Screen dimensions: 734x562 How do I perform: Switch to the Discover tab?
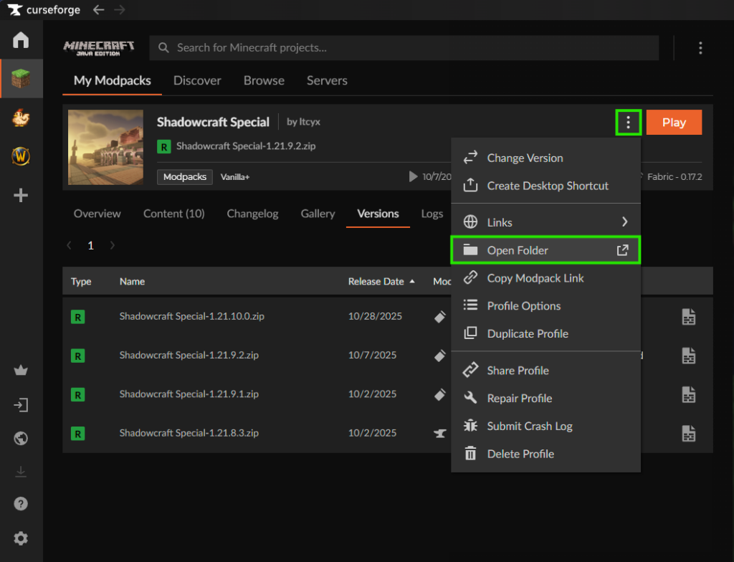pyautogui.click(x=197, y=81)
